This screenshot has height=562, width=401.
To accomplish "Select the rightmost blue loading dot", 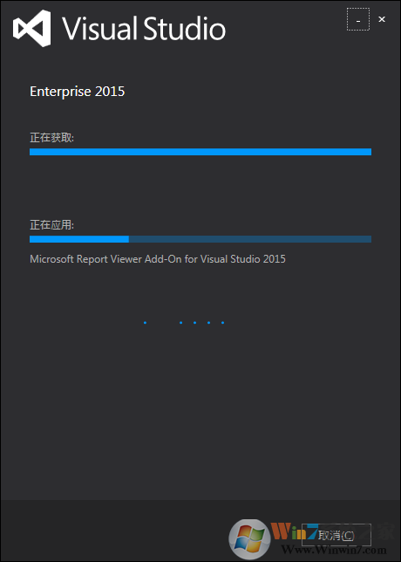I will (x=222, y=323).
